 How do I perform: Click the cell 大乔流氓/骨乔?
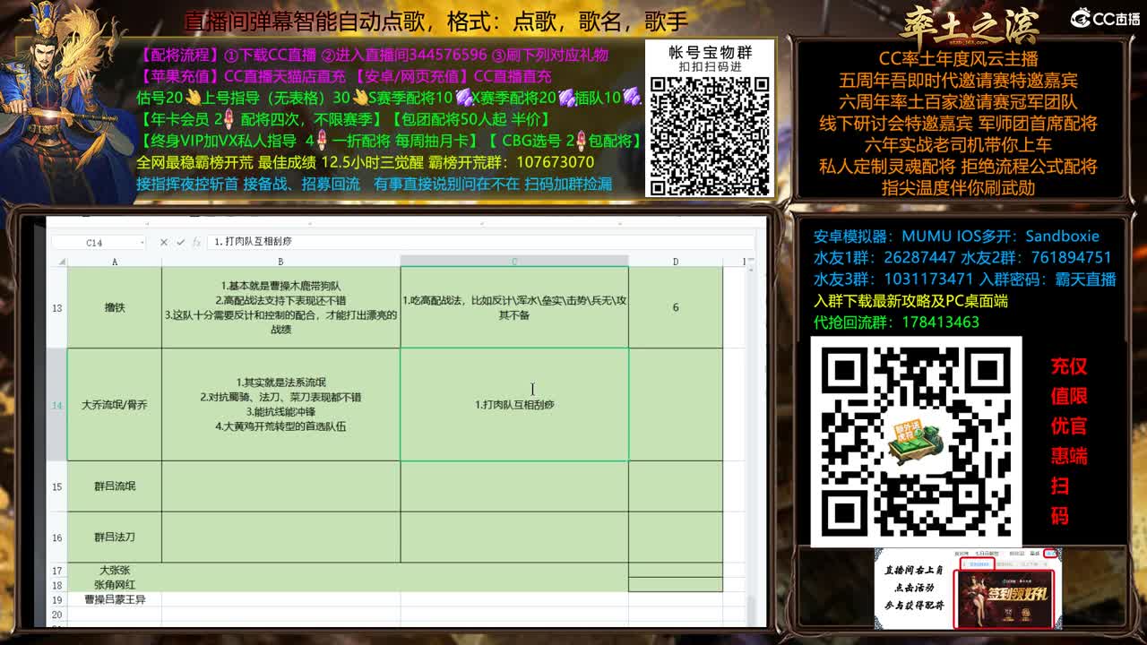pos(115,405)
